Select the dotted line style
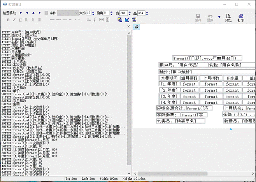 pyautogui.click(x=65, y=20)
